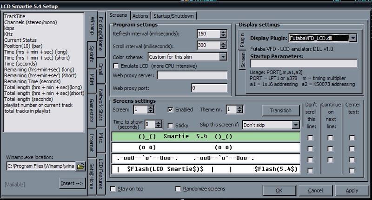Image resolution: width=372 pixels, height=200 pixels.
Task: Click the Transition button
Action: click(x=281, y=111)
